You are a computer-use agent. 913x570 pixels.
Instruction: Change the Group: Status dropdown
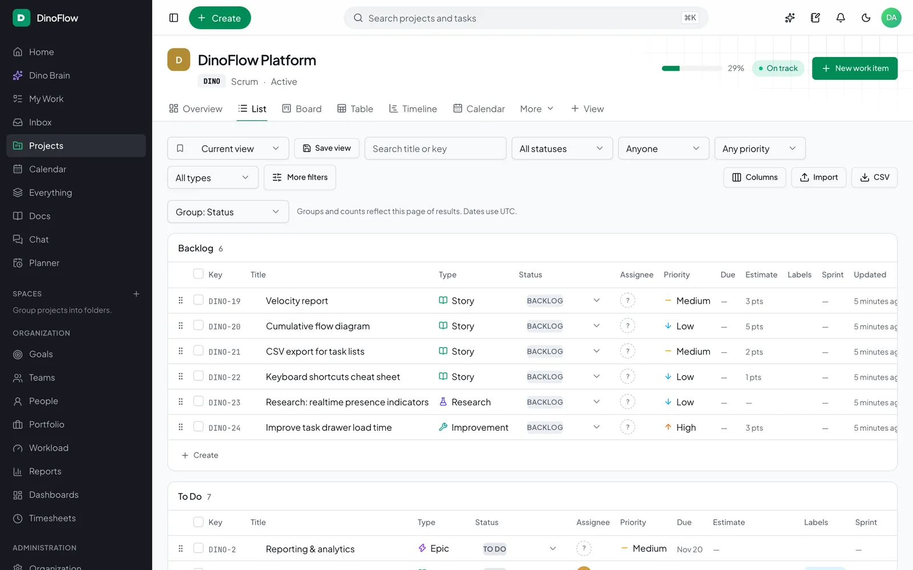click(x=228, y=211)
